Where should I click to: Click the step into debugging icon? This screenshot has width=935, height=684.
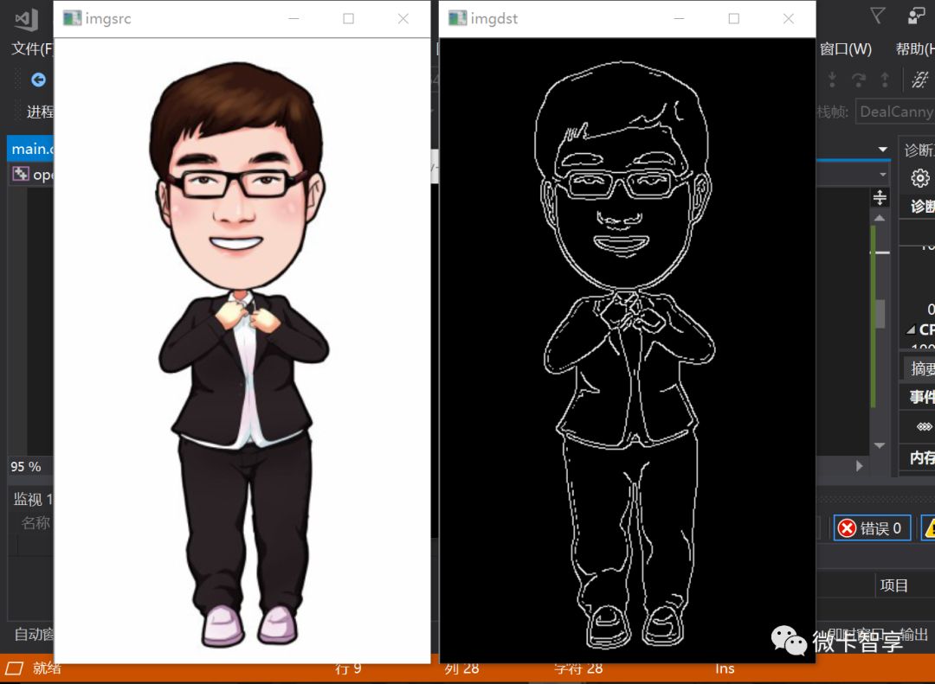click(x=831, y=79)
